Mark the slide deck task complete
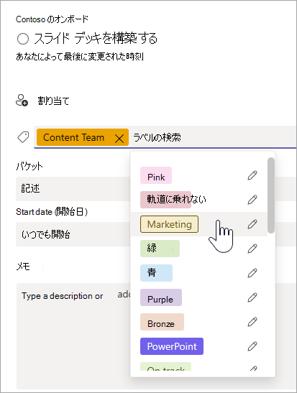The width and height of the screenshot is (297, 393). [x=23, y=39]
